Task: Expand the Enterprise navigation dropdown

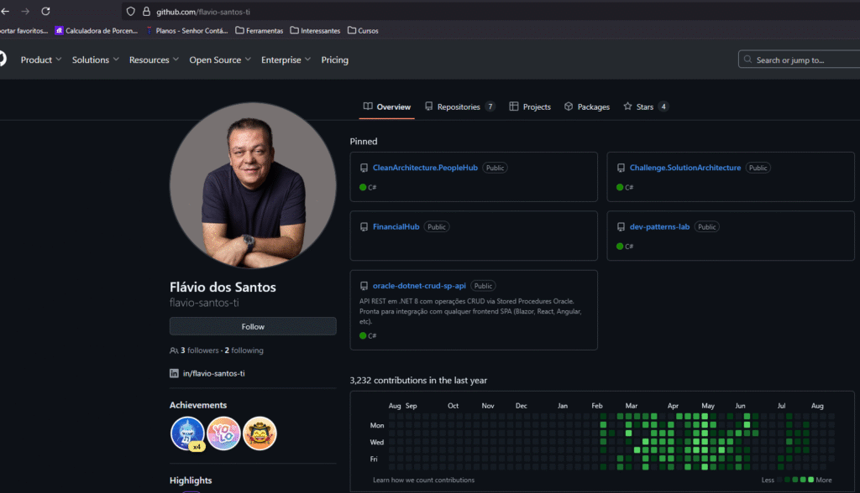Action: click(286, 60)
